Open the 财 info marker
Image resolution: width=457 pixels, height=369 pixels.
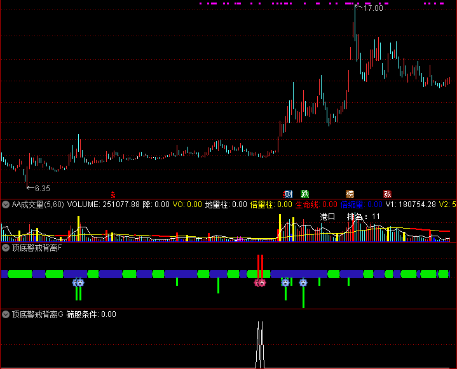click(x=289, y=194)
